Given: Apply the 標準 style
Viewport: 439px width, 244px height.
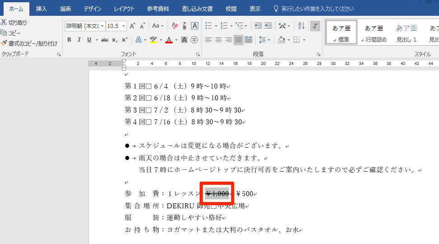Looking at the screenshot, I should [341, 33].
